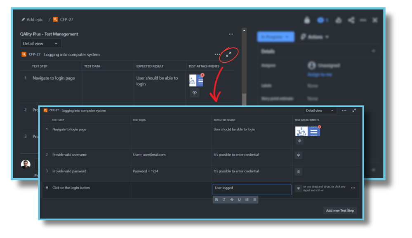412x238 pixels.
Task: Insert a numbered list
Action: pyautogui.click(x=247, y=200)
